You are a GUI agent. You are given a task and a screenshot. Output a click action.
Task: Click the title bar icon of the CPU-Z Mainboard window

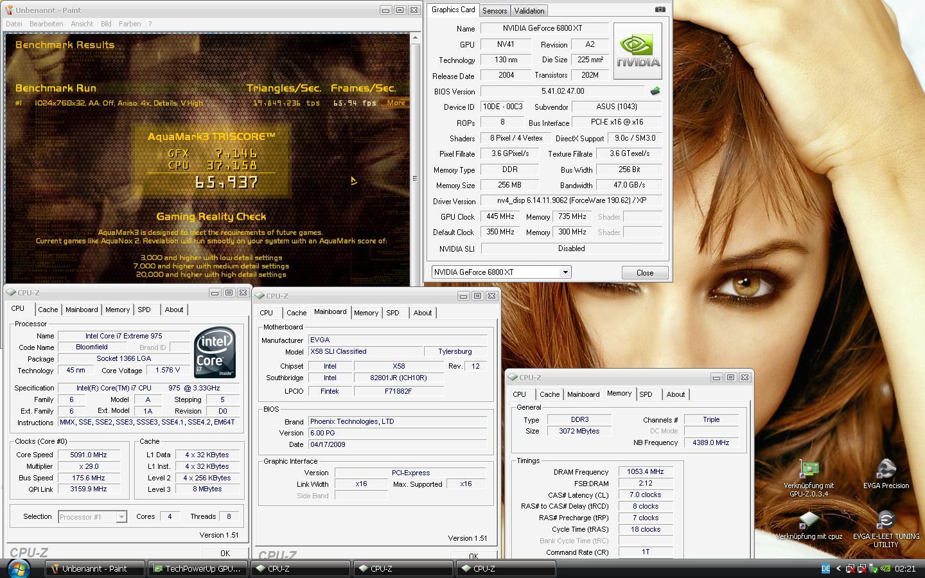coord(260,295)
